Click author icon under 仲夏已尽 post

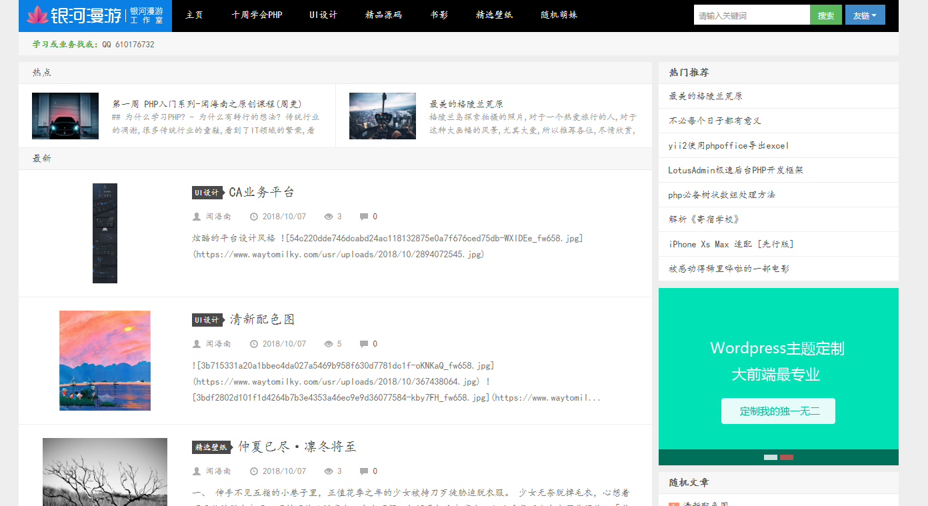tap(197, 471)
